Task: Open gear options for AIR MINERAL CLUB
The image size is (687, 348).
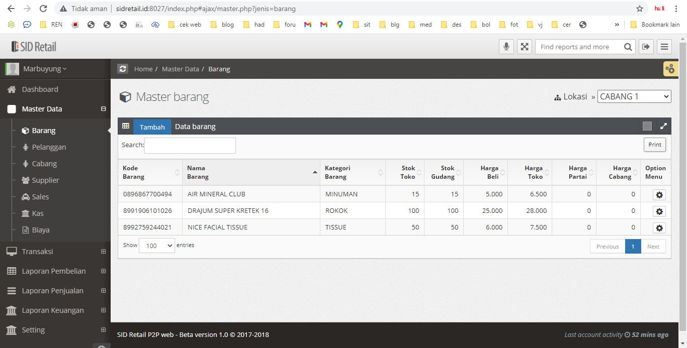Action: [659, 195]
